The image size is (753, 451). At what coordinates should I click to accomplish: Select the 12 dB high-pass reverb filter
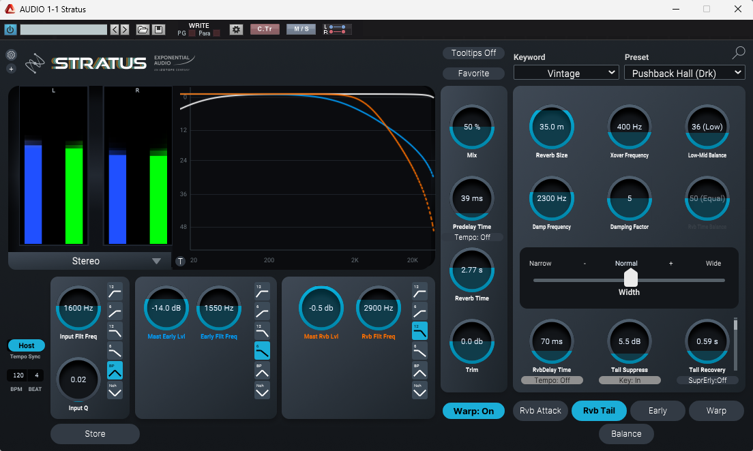420,292
